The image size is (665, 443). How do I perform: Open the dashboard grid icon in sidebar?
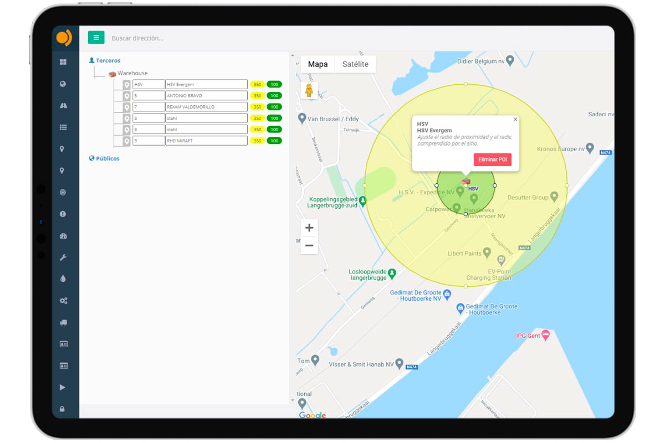pyautogui.click(x=63, y=62)
